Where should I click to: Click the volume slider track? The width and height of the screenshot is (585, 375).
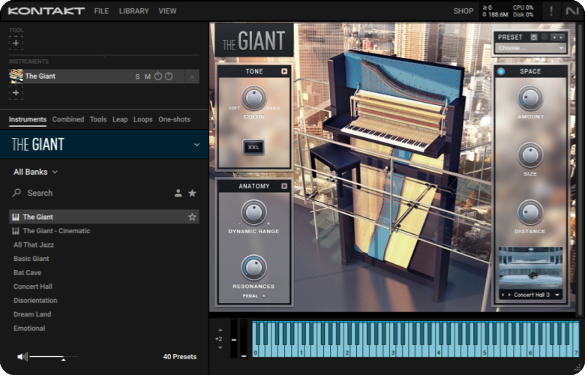(54, 356)
